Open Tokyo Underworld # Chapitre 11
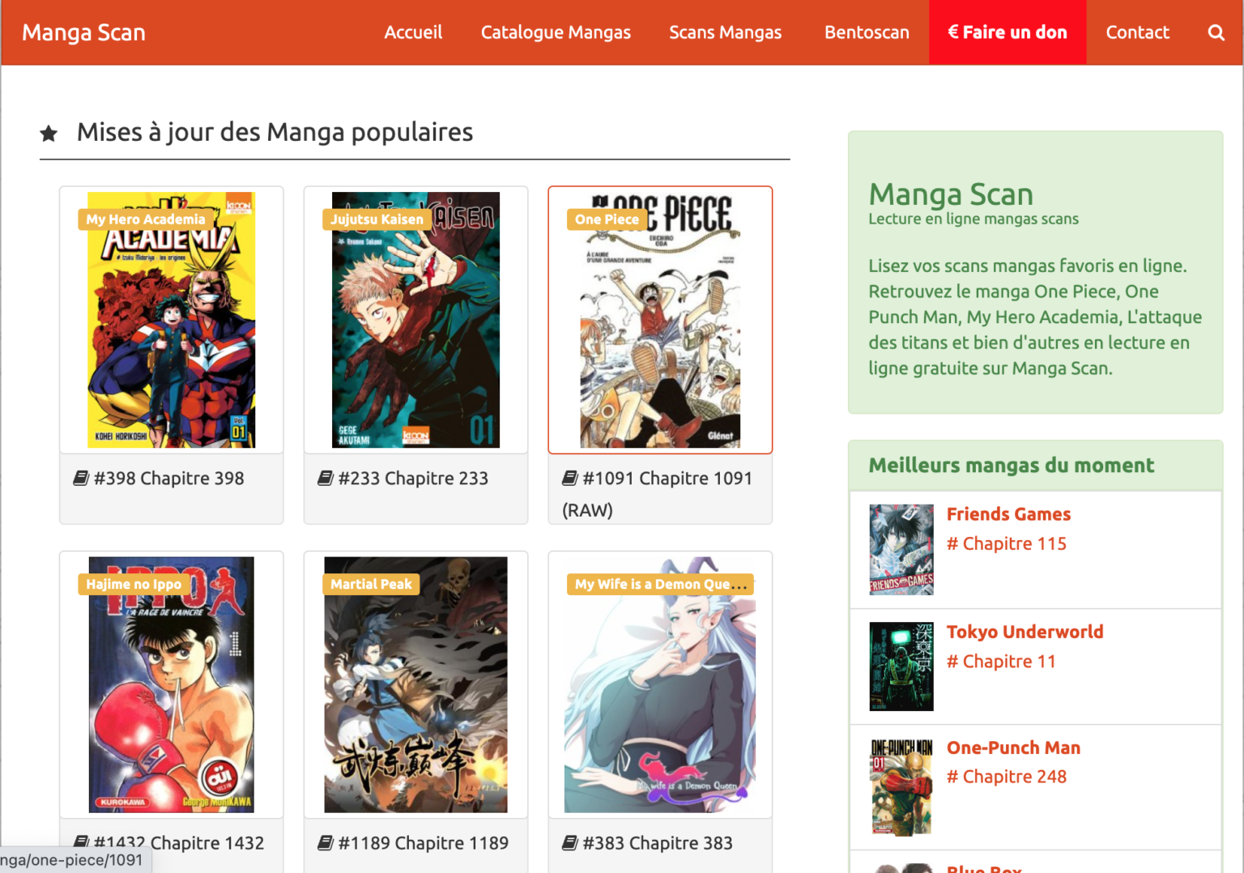The height and width of the screenshot is (873, 1244). [x=1001, y=662]
